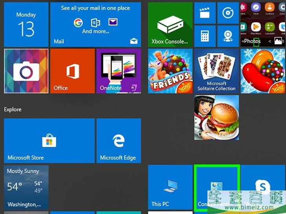Screen dimensions: 286x214
Task: Launch Microsoft Solitaire Collection game
Action: click(x=216, y=71)
